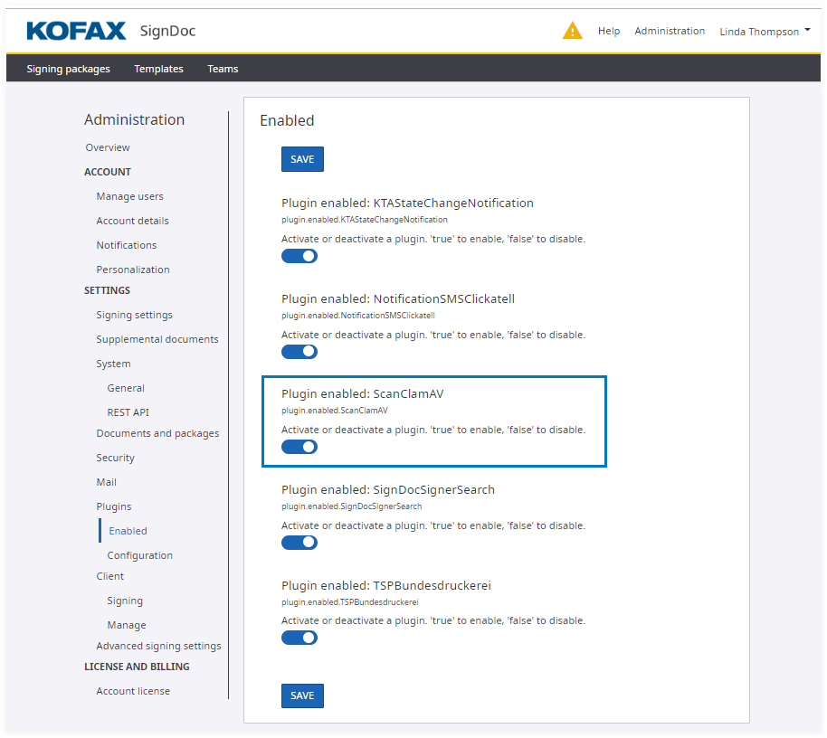The height and width of the screenshot is (738, 827).
Task: Open the Linda Thompson user dropdown
Action: click(x=764, y=32)
